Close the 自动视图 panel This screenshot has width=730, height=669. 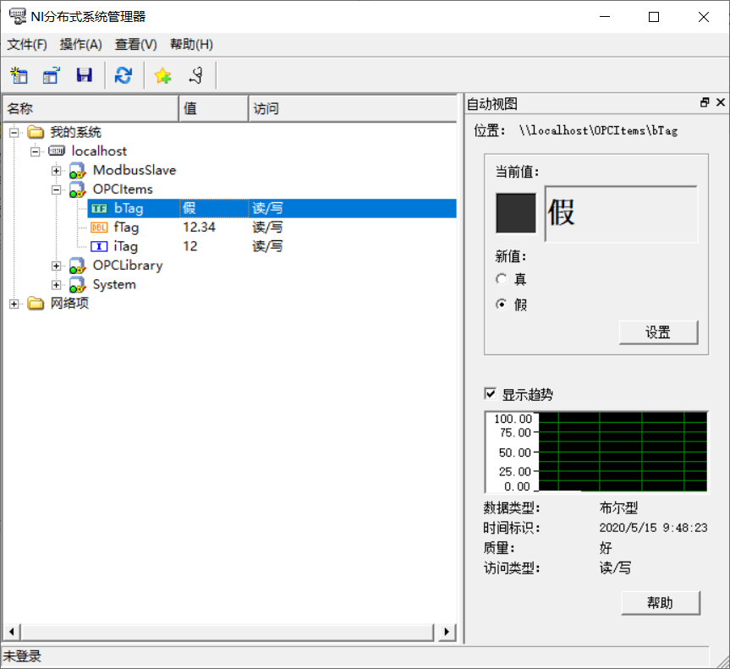(x=720, y=102)
